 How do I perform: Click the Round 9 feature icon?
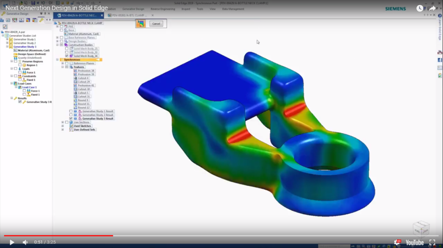point(75,100)
